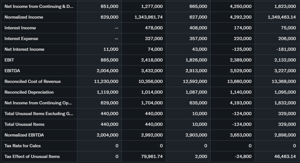Click the Interest Income row label

click(x=20, y=28)
